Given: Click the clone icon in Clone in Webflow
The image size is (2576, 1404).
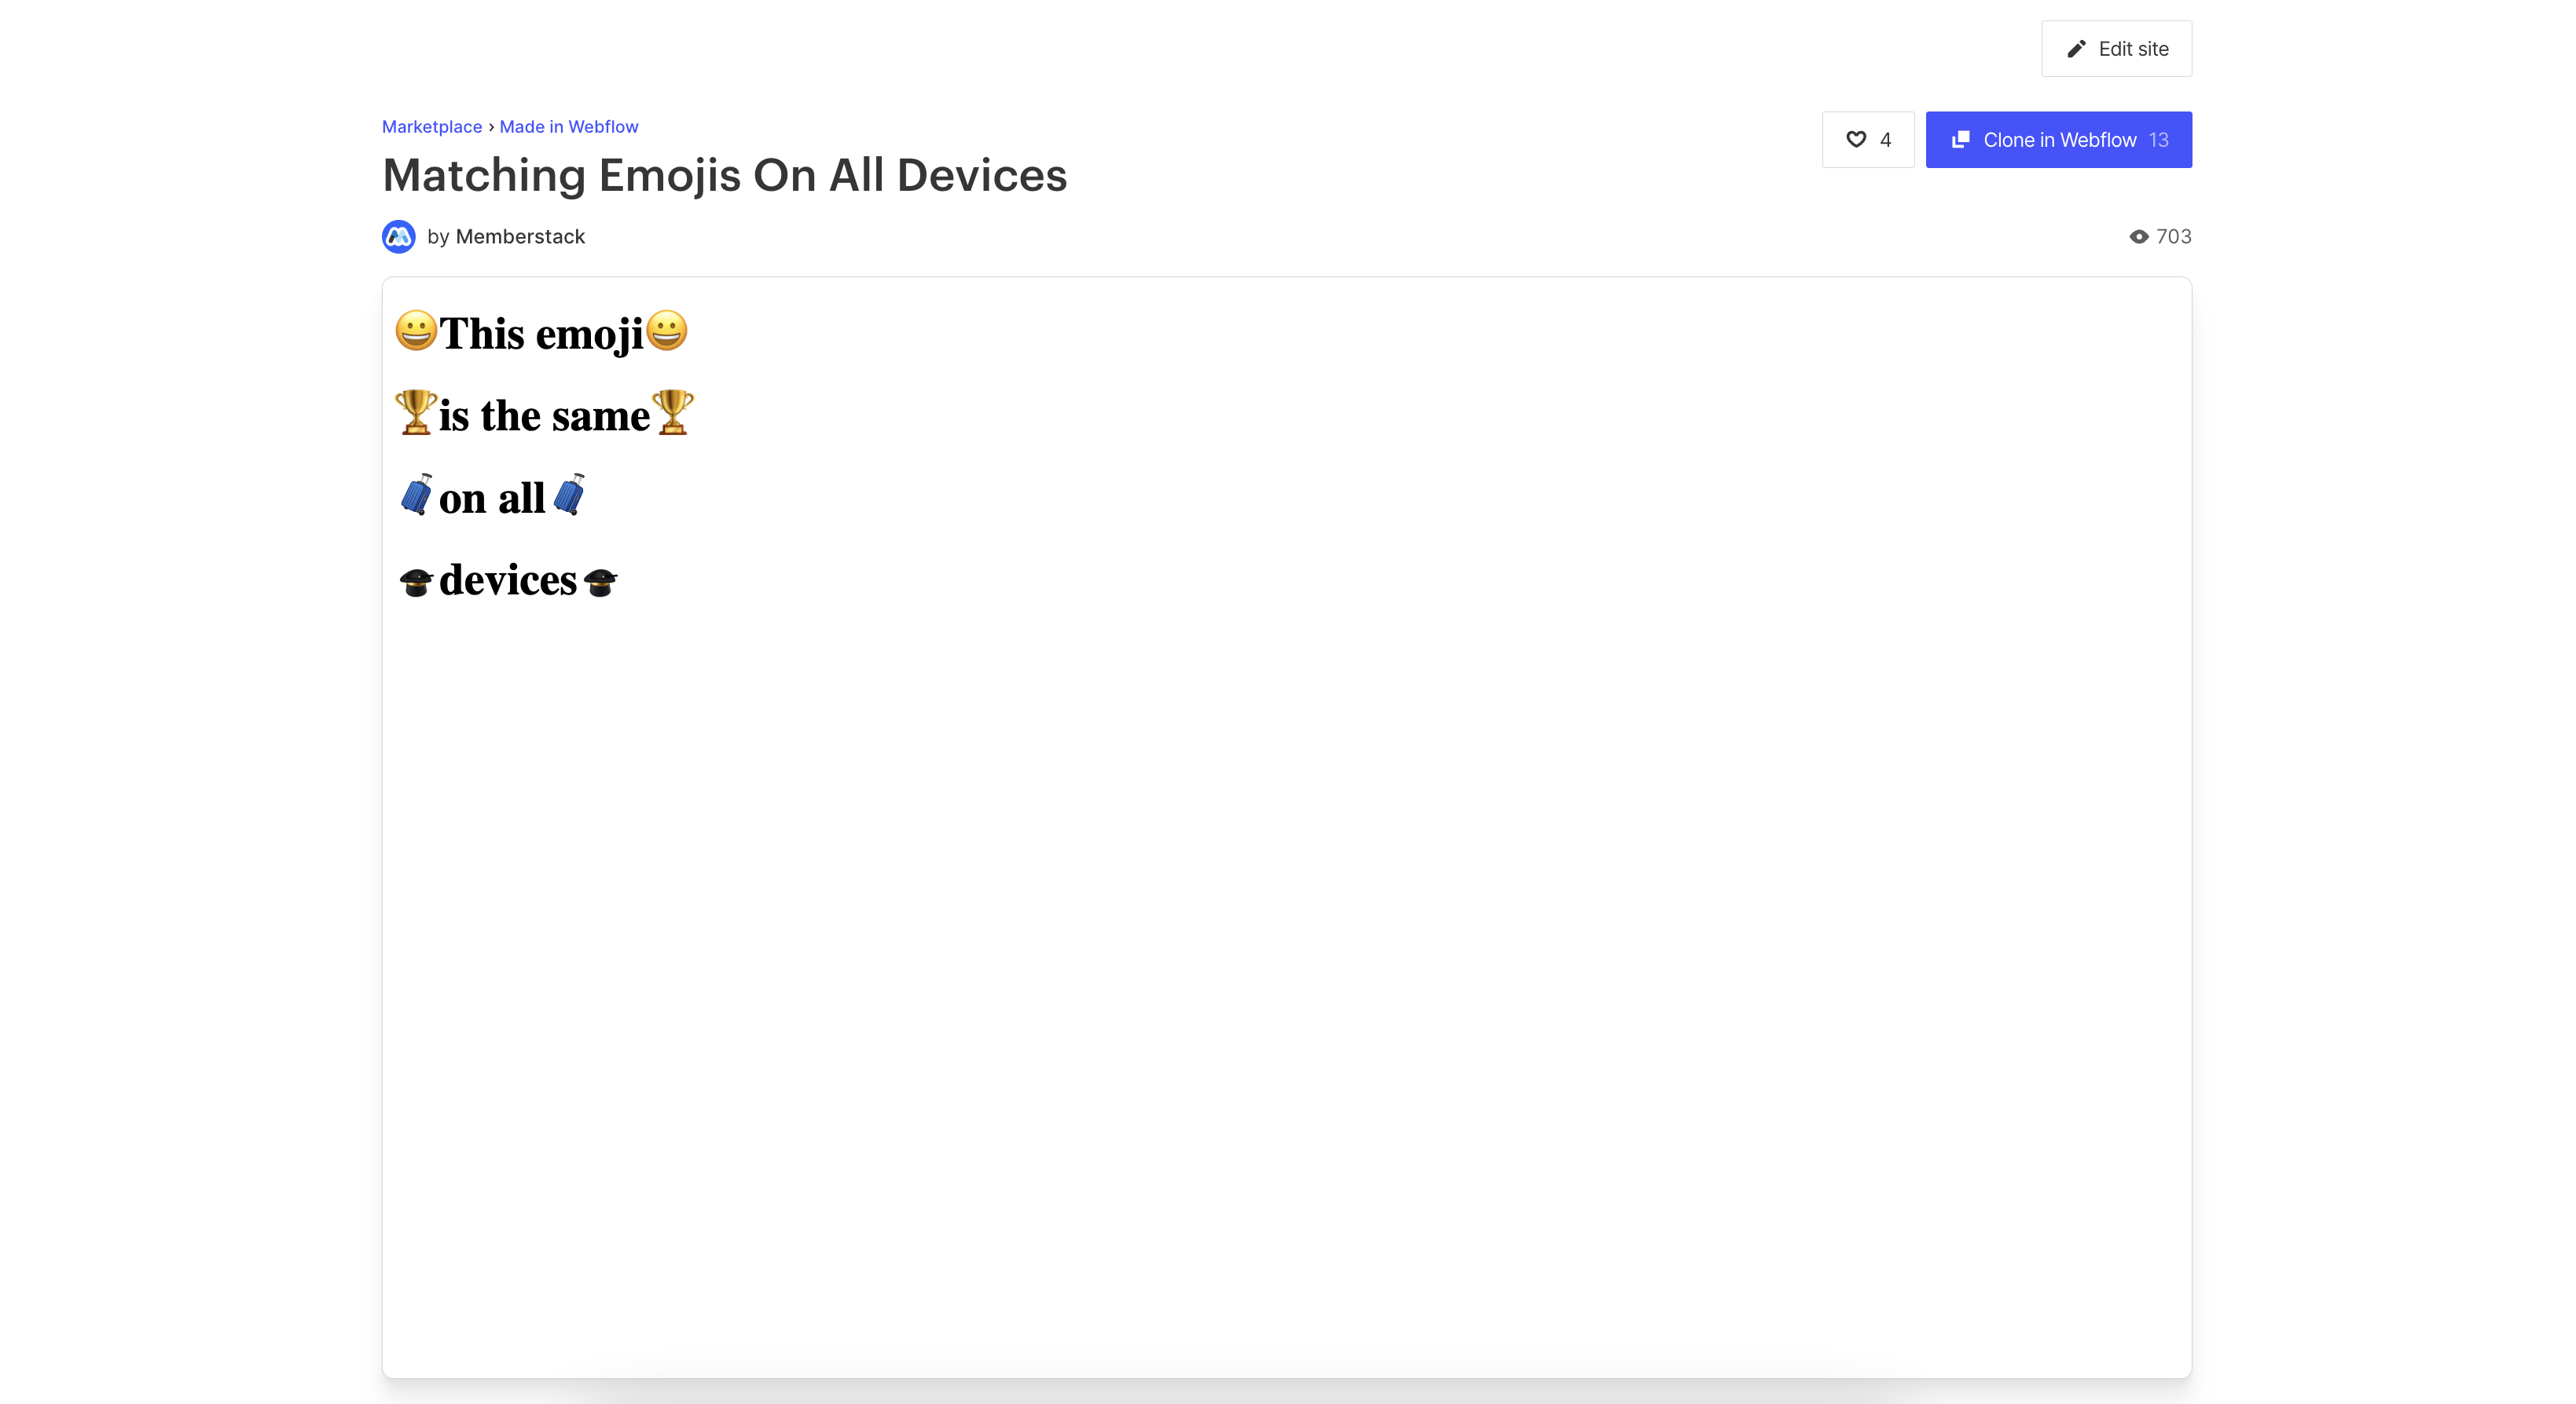Looking at the screenshot, I should (x=1961, y=140).
